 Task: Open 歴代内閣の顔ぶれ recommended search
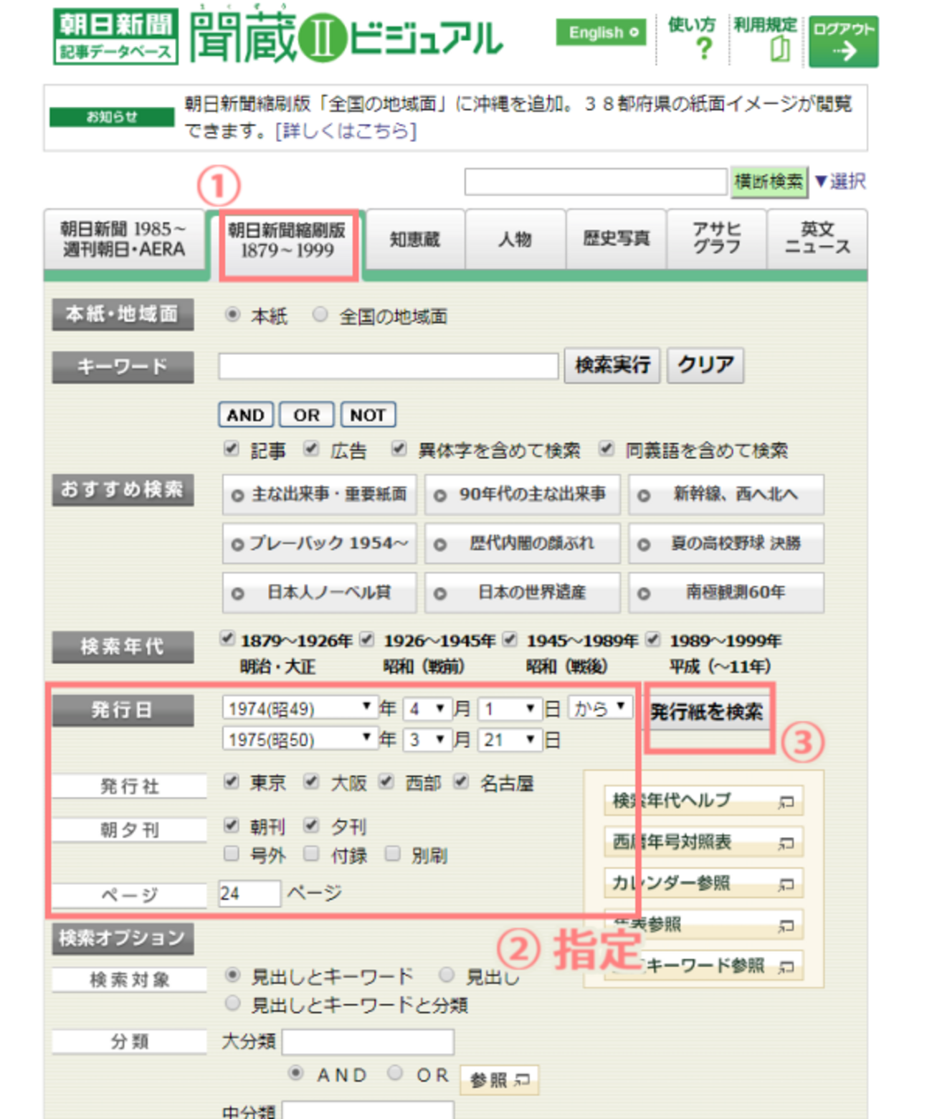(522, 544)
